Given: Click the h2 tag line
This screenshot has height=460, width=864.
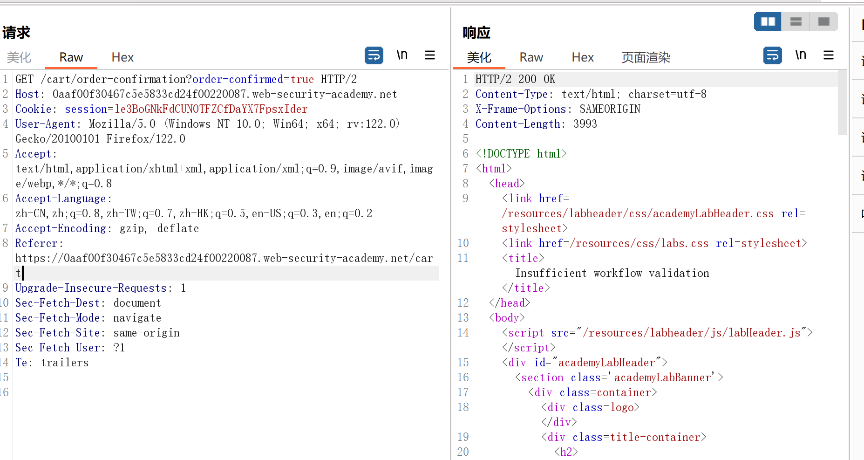Looking at the screenshot, I should [566, 452].
